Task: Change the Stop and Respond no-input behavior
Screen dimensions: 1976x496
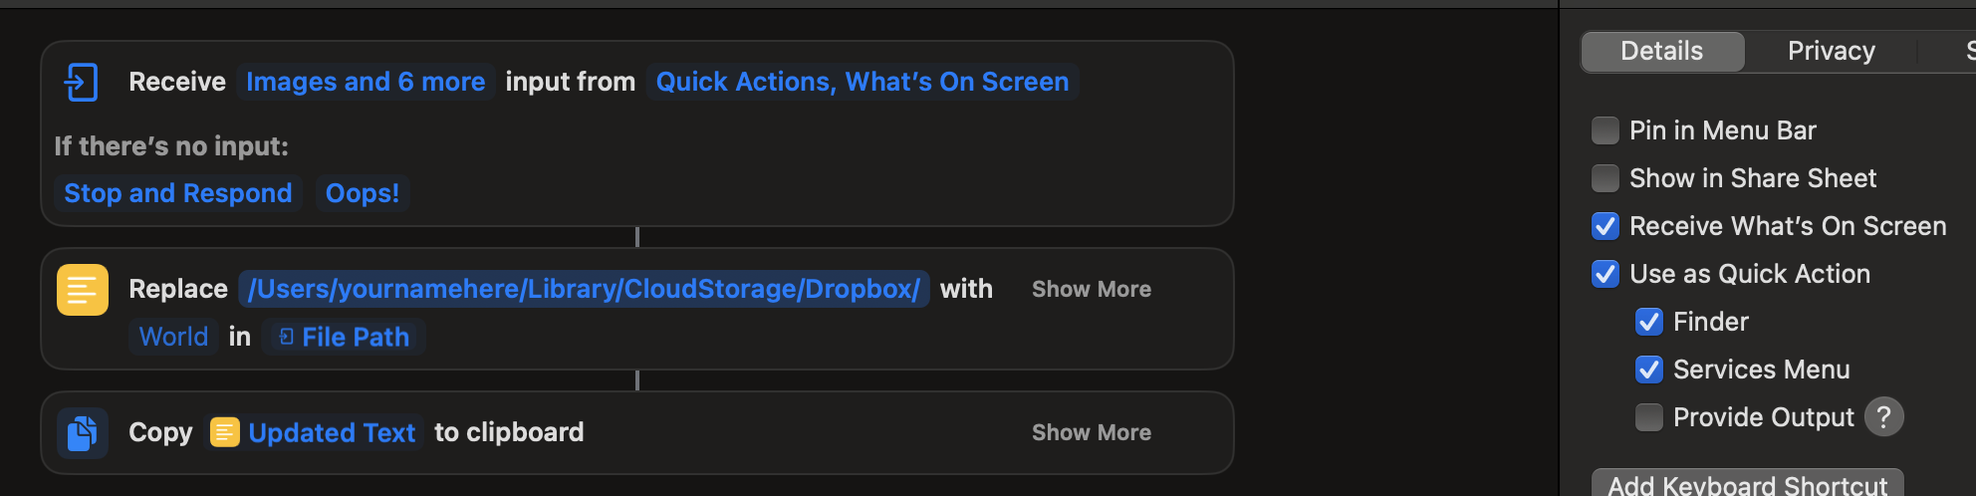Action: pyautogui.click(x=178, y=193)
